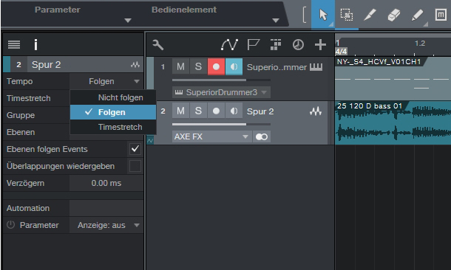Open SuperiorDrummer3 instrument dropdown
The image size is (451, 270).
[x=221, y=92]
